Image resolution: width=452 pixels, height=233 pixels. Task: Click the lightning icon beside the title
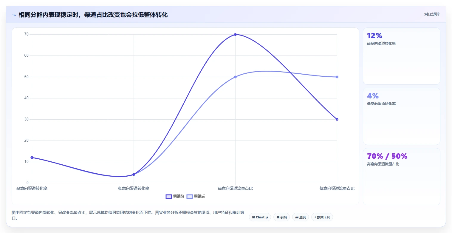pyautogui.click(x=14, y=15)
